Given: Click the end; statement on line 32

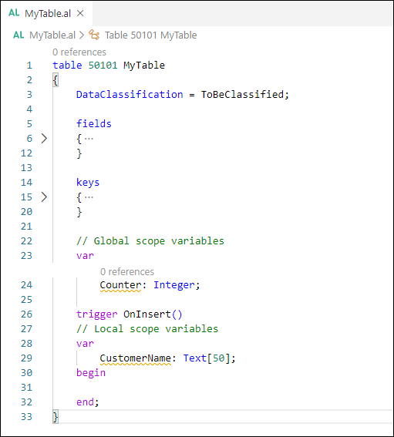Looking at the screenshot, I should point(88,402).
